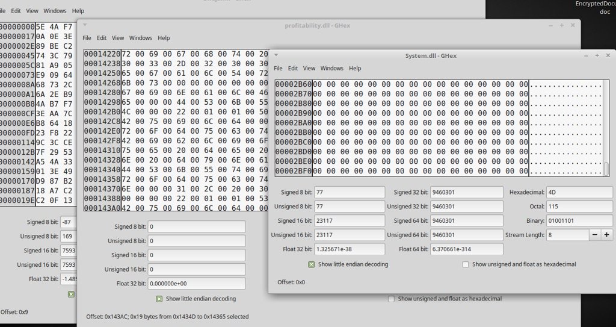Enable hexadecimal display checkbox in profitability.dll window

click(391, 299)
